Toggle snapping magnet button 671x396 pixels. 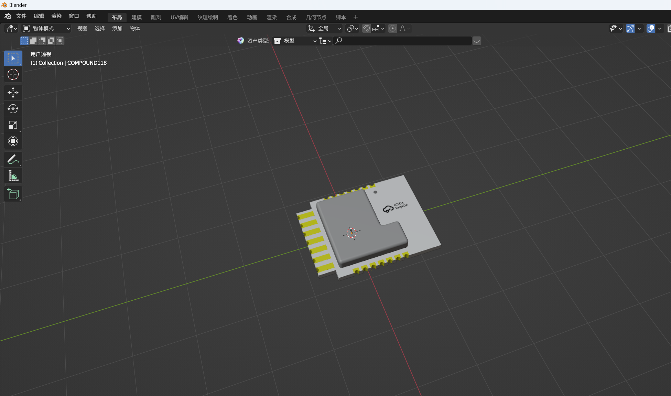(x=367, y=29)
